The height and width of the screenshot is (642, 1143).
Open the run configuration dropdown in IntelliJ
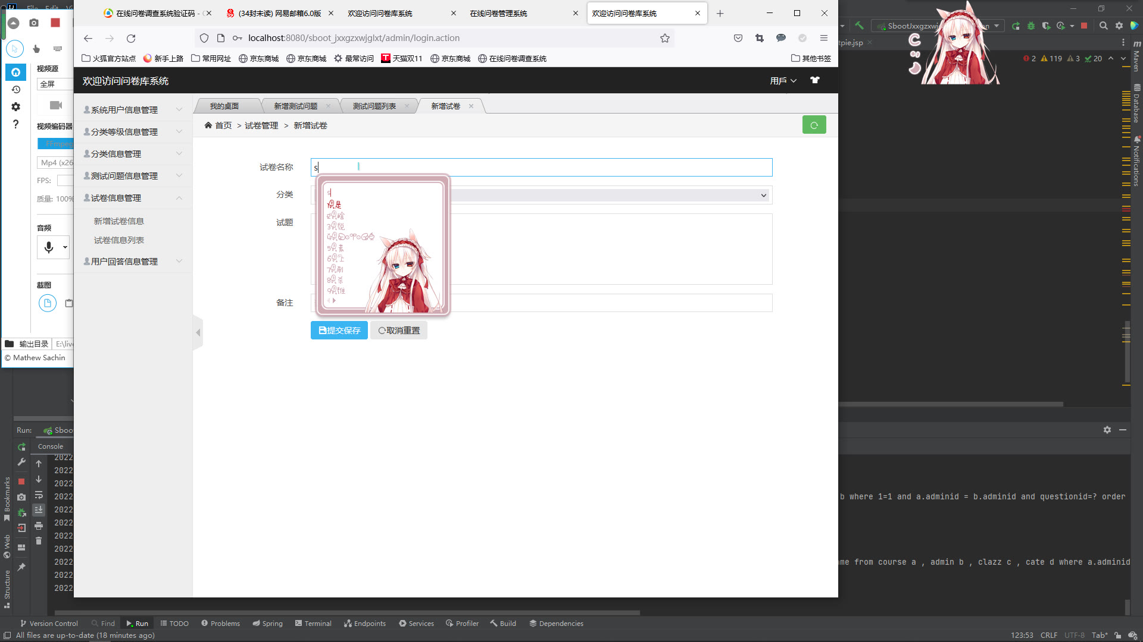938,26
